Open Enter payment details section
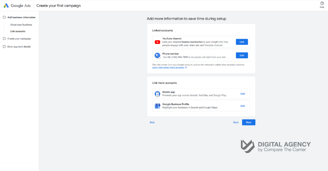The image size is (328, 171). pos(19,47)
